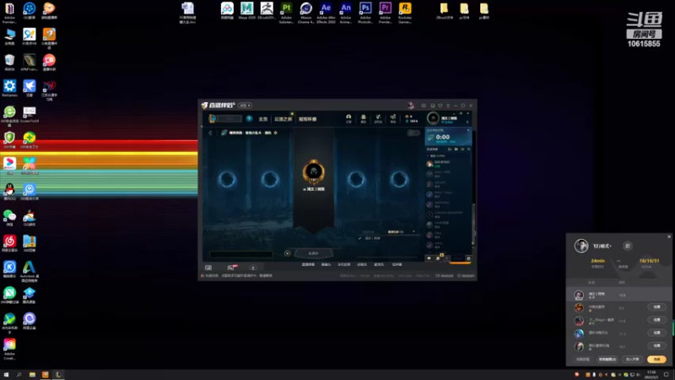Open the Baidu Netdisk cloud shortcut
The height and width of the screenshot is (380, 675).
pos(227,12)
